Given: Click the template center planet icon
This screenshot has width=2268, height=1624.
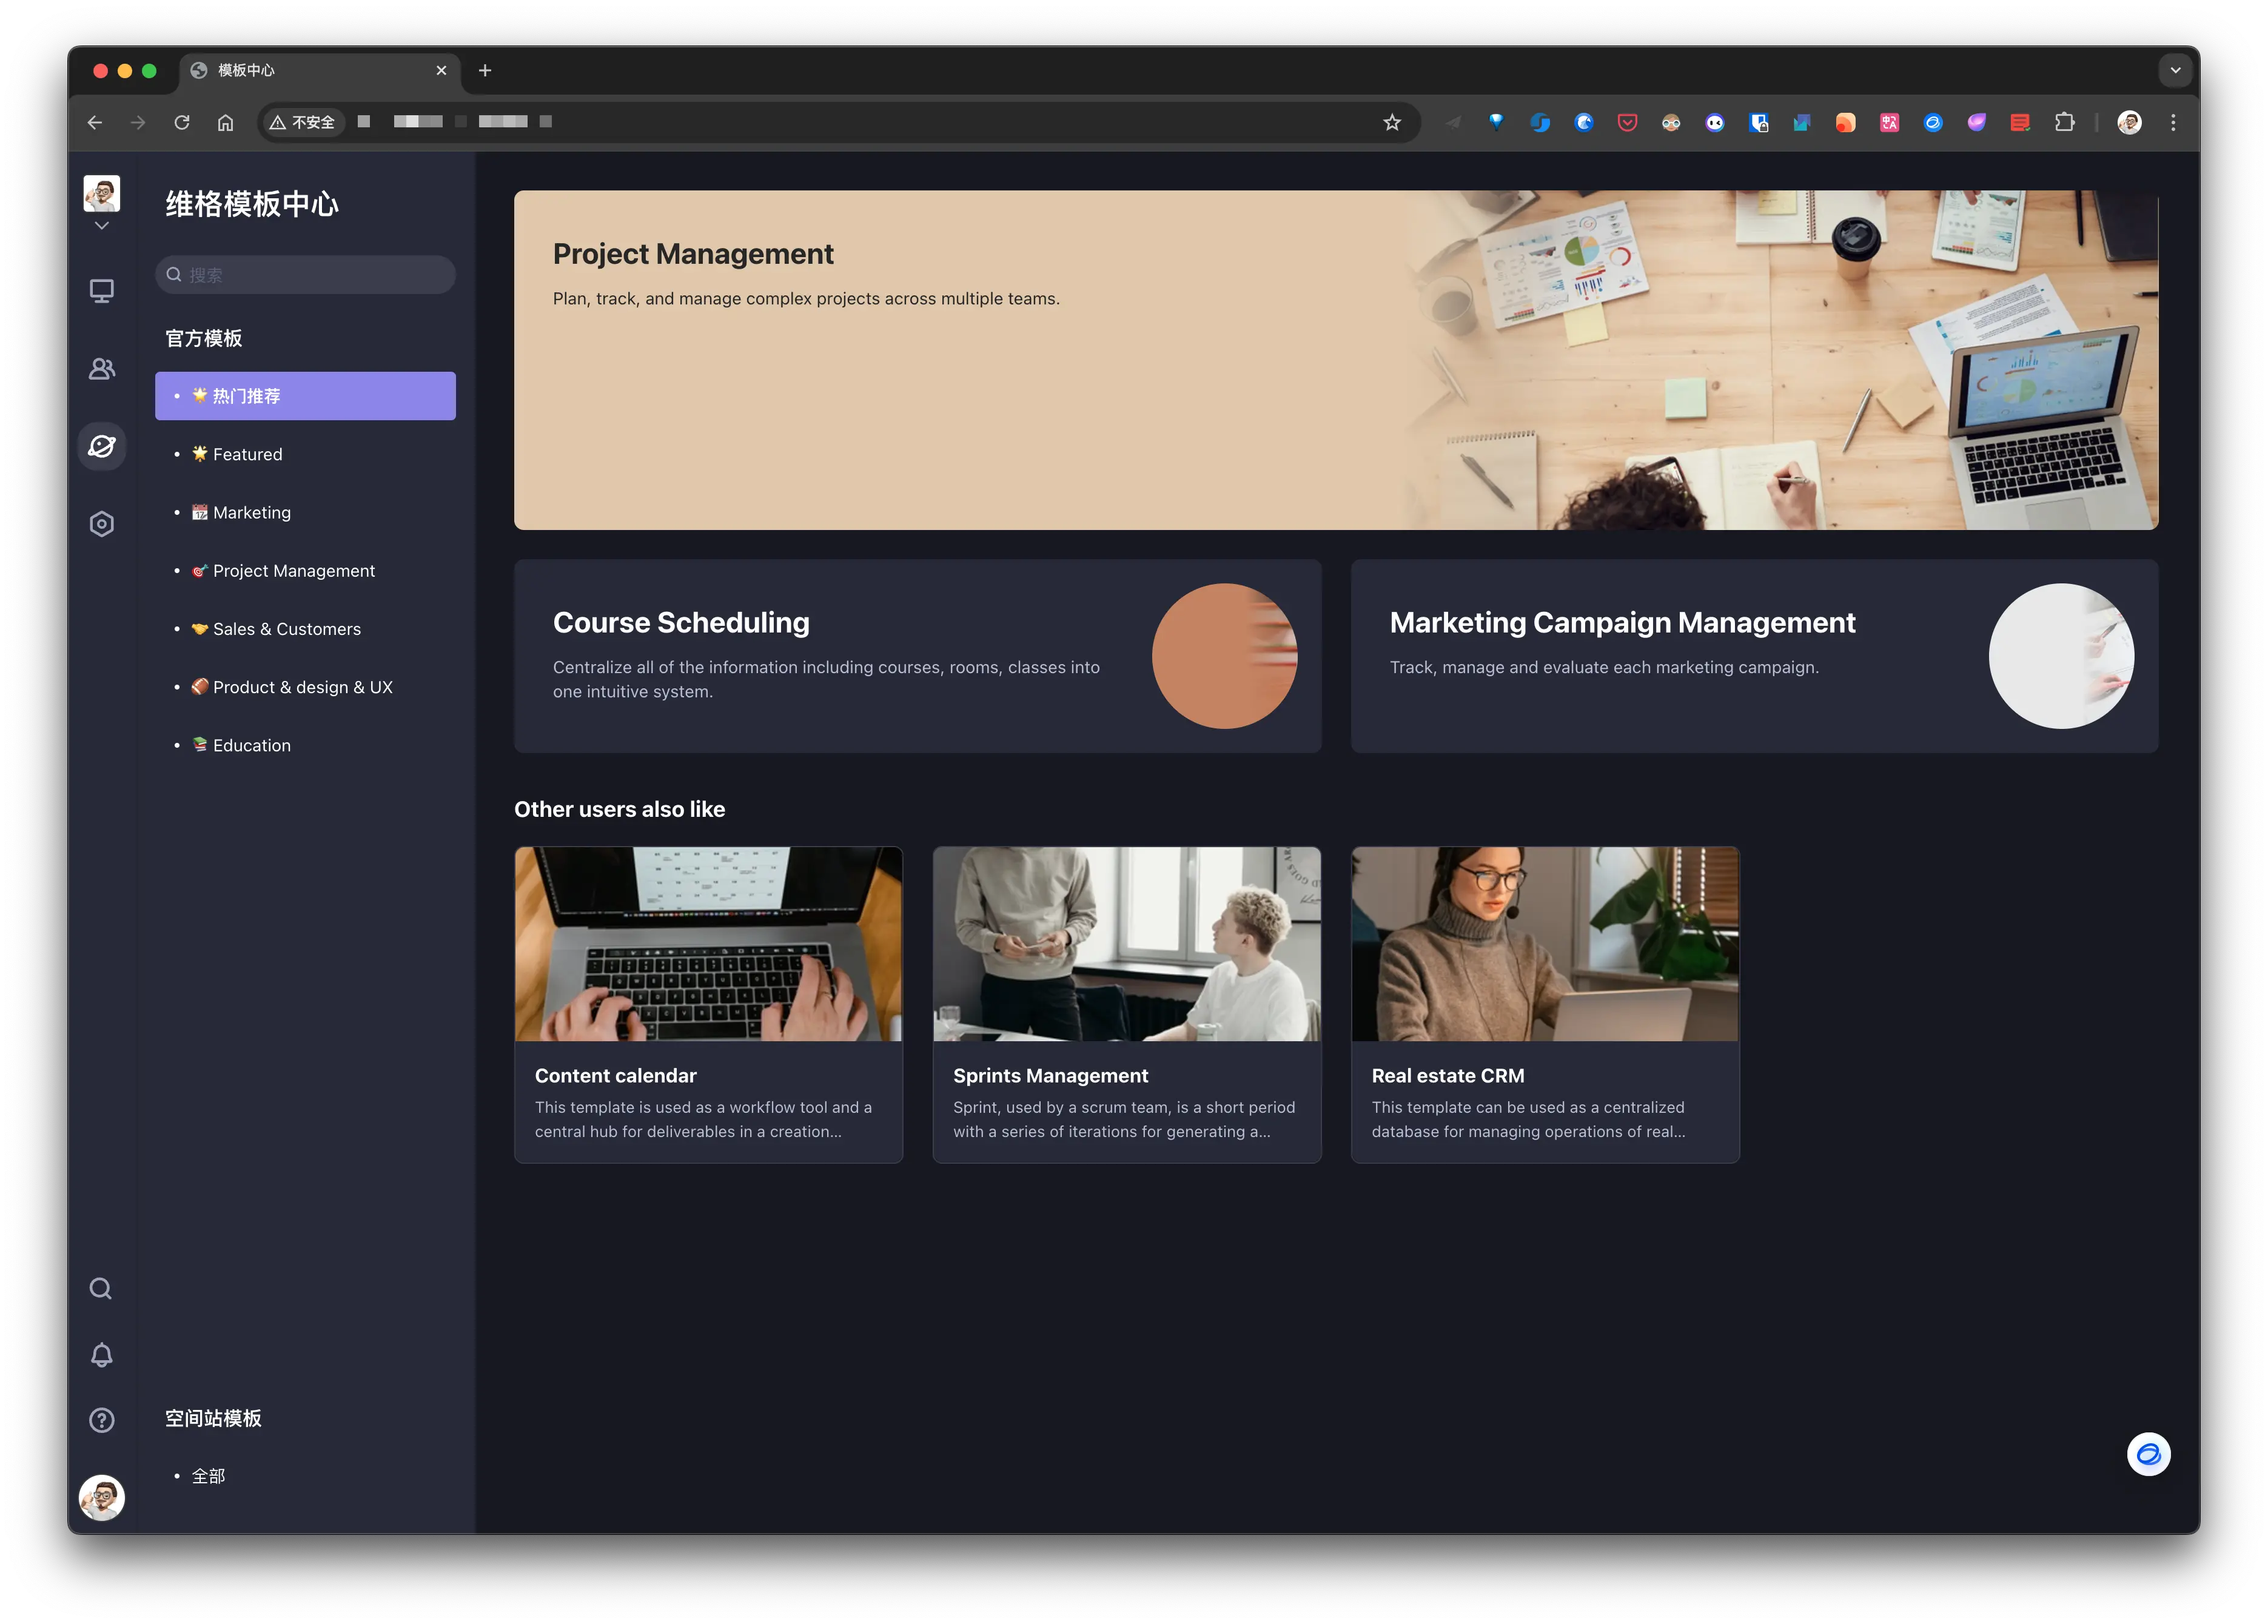Looking at the screenshot, I should point(101,446).
